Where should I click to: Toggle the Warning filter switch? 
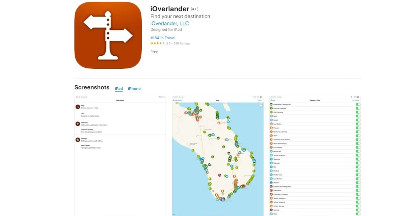pyautogui.click(x=358, y=210)
